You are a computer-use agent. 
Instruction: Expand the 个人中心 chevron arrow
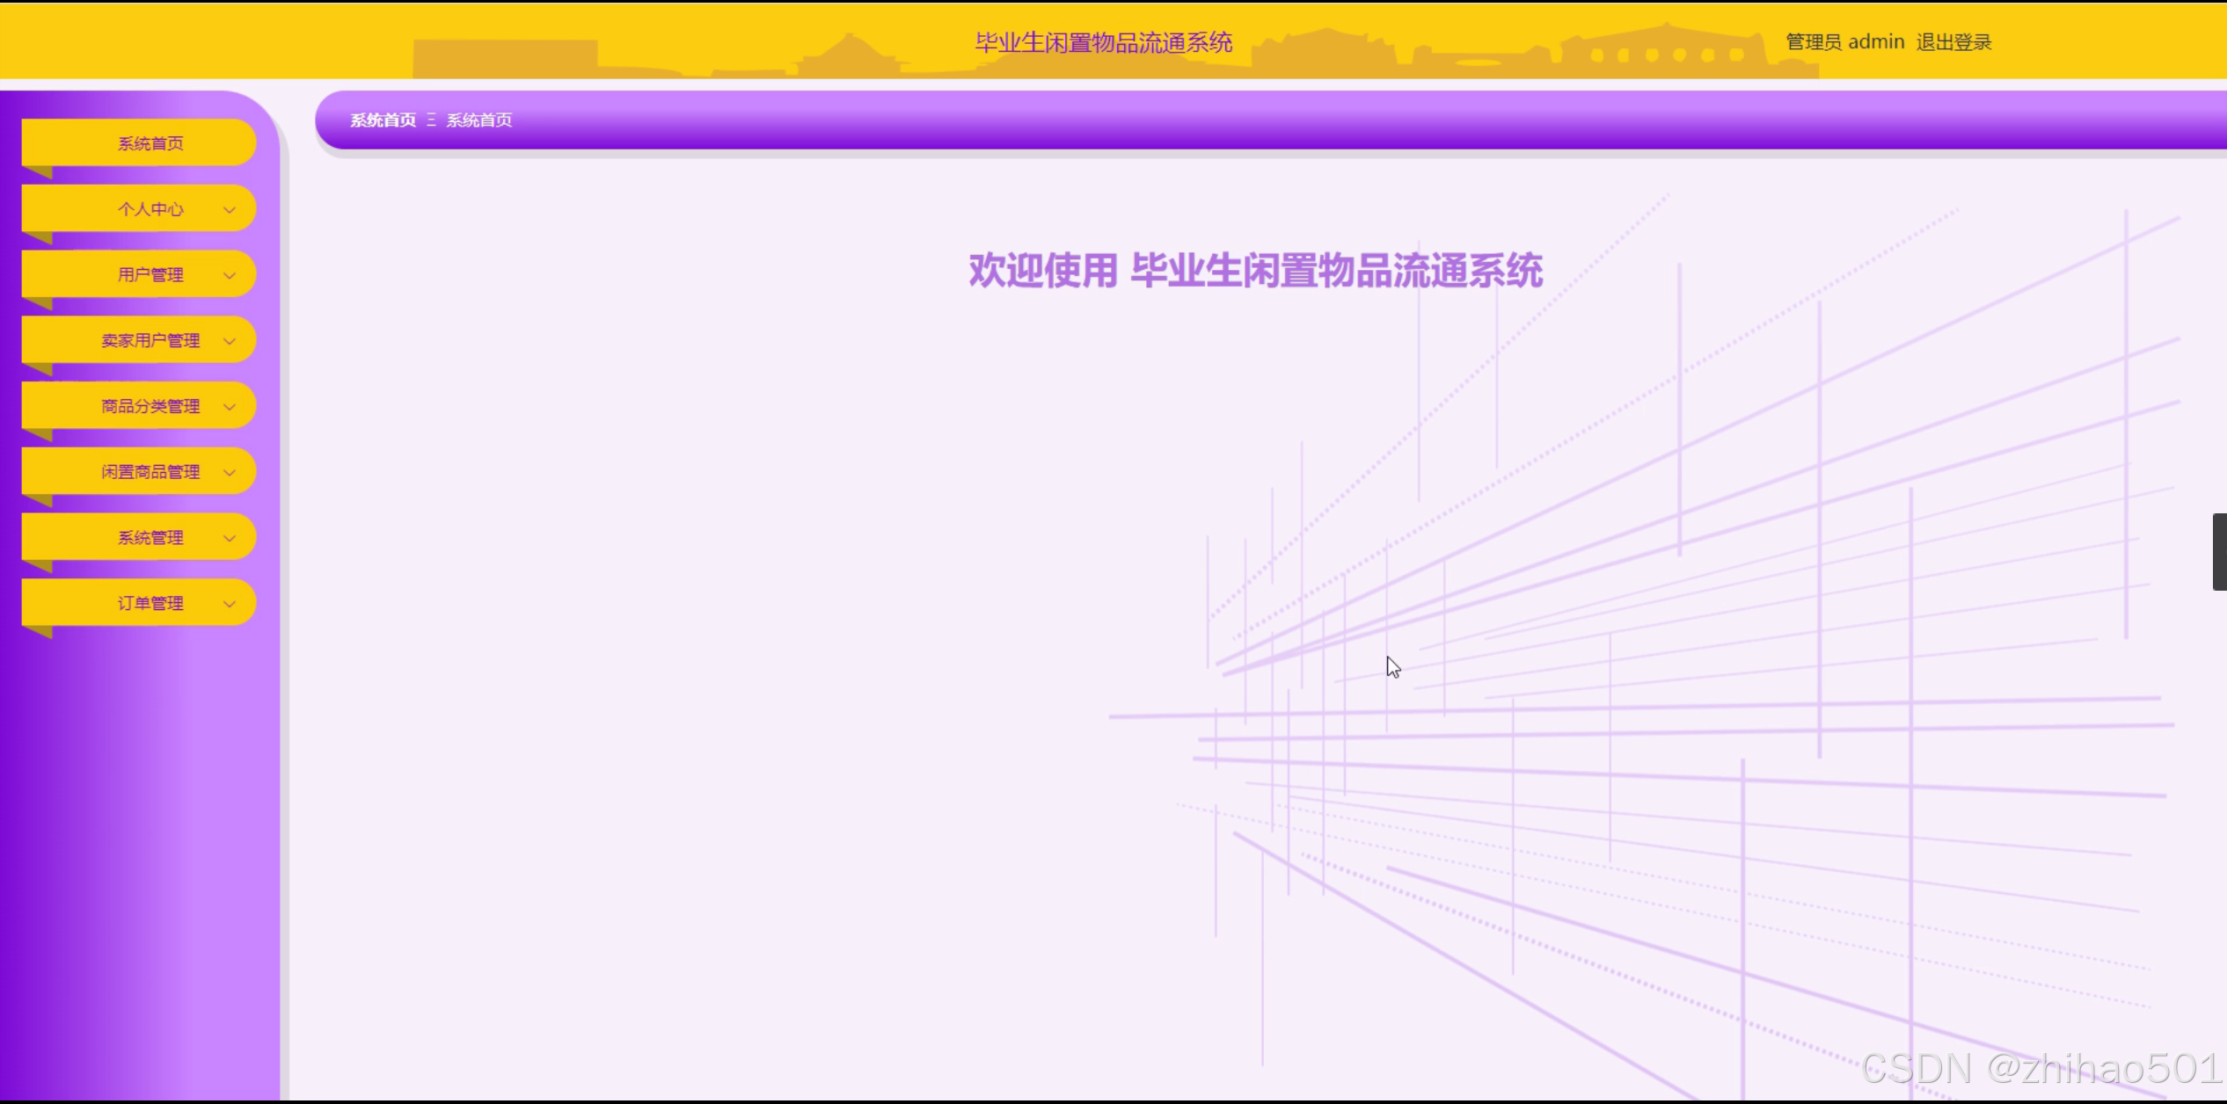tap(230, 210)
